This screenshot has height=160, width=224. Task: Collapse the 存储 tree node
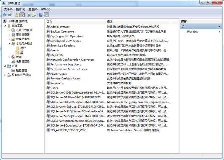click(5, 66)
